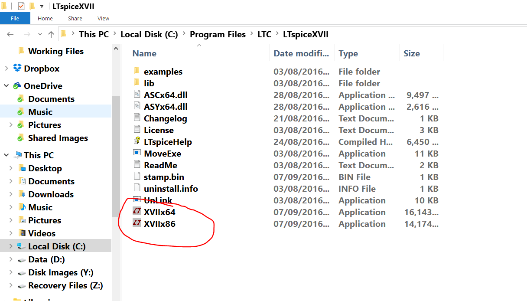This screenshot has height=301, width=527.
Task: Expand the Disk Images (Y:) node
Action: point(11,272)
